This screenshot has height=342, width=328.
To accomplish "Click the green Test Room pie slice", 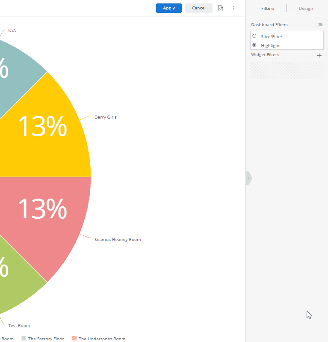I will [17, 291].
